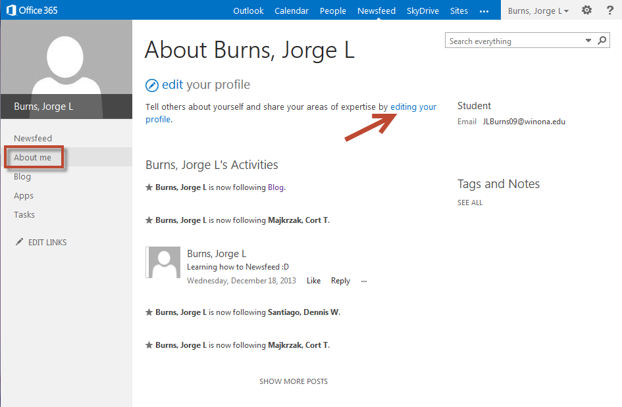Show more posts in activities

293,381
